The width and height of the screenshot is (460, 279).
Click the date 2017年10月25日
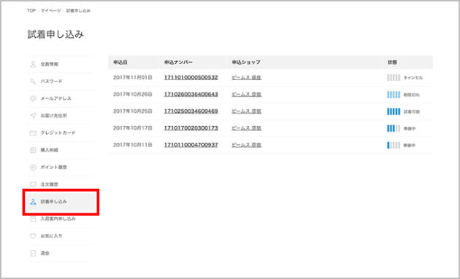point(133,111)
